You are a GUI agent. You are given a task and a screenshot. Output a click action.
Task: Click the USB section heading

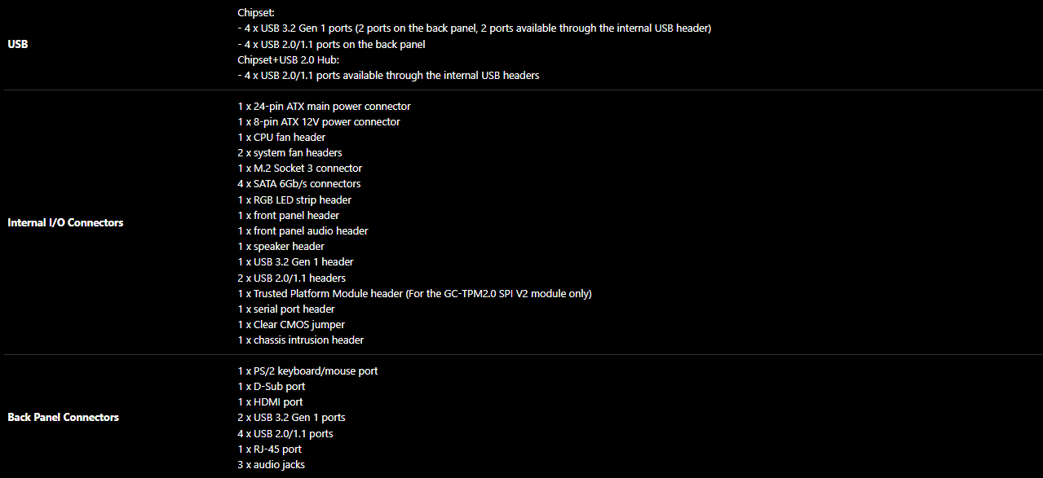click(x=17, y=44)
